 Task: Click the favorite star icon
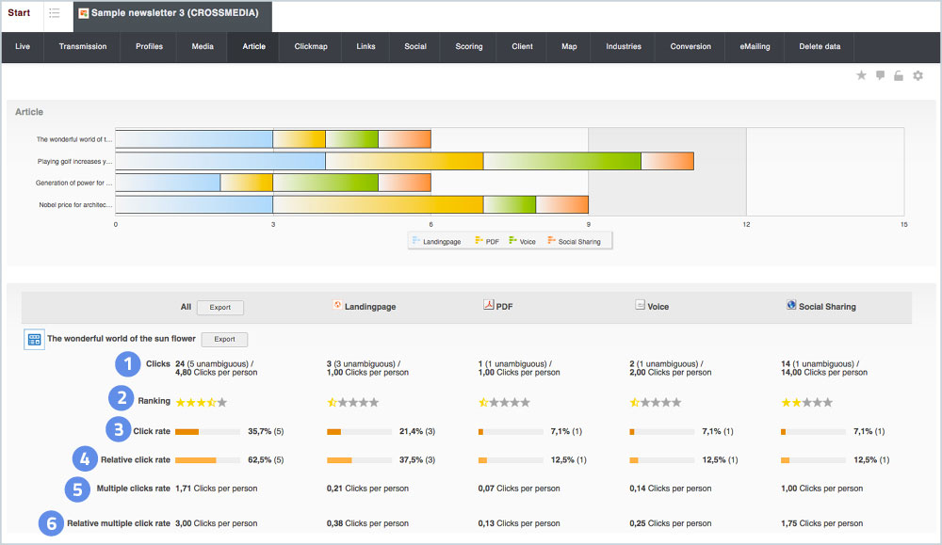[861, 75]
